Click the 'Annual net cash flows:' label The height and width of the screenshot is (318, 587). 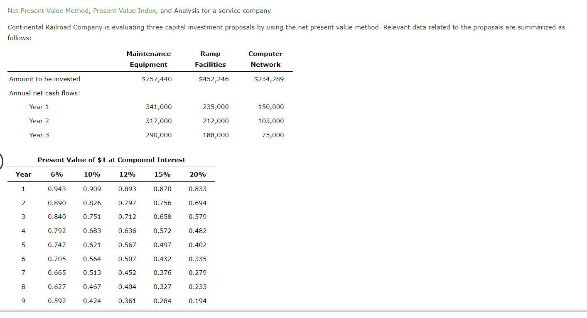click(45, 93)
